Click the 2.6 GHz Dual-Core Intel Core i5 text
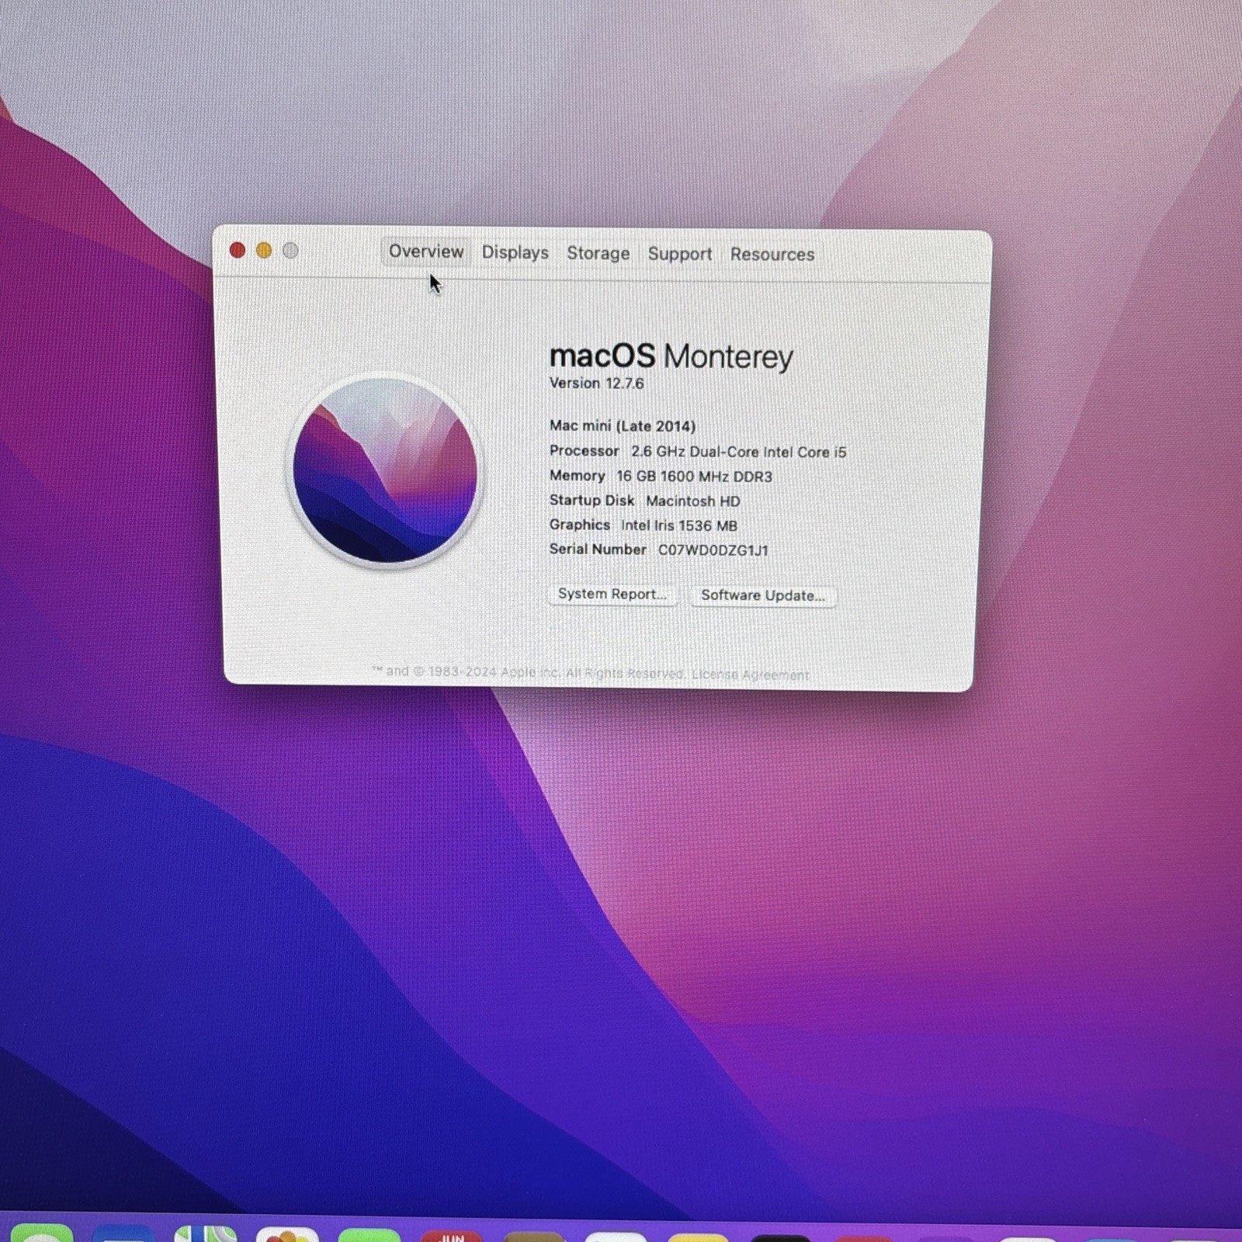This screenshot has height=1242, width=1242. click(738, 452)
